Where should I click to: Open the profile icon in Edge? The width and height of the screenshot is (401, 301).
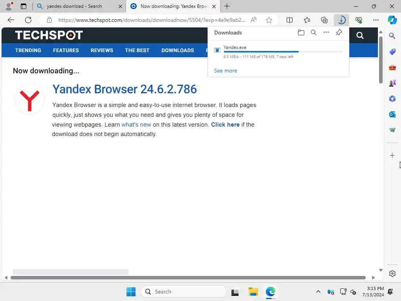[9, 6]
